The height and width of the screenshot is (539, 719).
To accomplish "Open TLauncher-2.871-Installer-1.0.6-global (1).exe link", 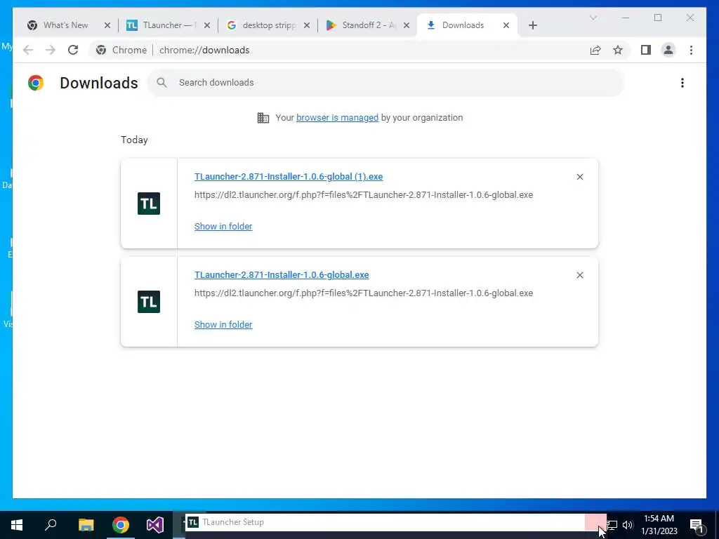I will click(x=289, y=176).
